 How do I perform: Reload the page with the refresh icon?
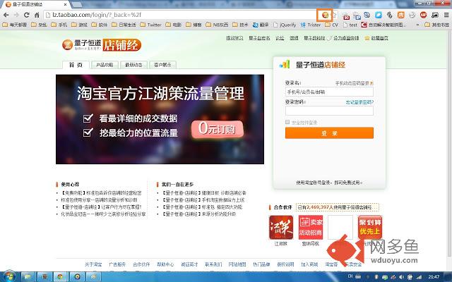(27, 15)
